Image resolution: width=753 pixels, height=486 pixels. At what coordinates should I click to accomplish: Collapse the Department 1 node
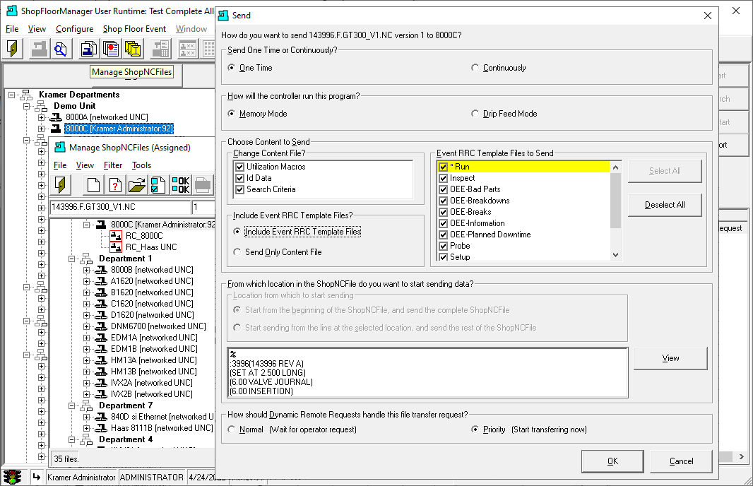71,259
